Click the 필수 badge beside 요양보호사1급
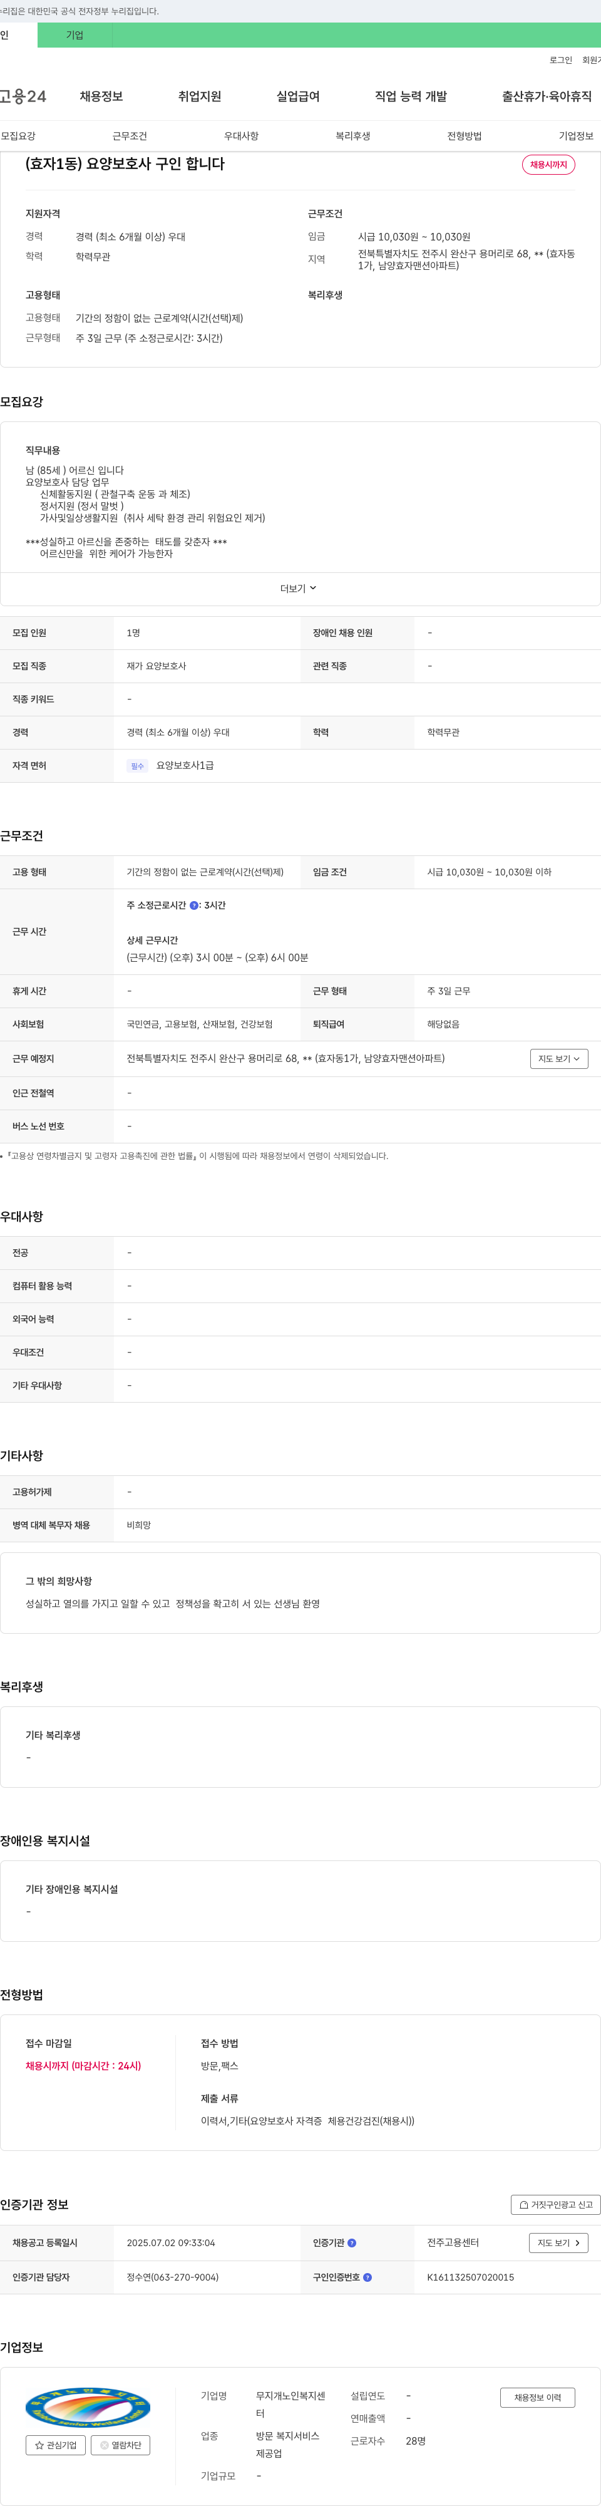Image resolution: width=601 pixels, height=2506 pixels. (137, 766)
